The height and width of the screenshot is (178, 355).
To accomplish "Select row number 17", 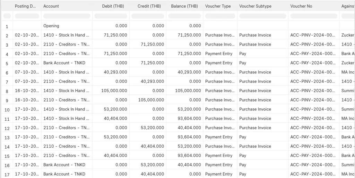I will point(7,175).
